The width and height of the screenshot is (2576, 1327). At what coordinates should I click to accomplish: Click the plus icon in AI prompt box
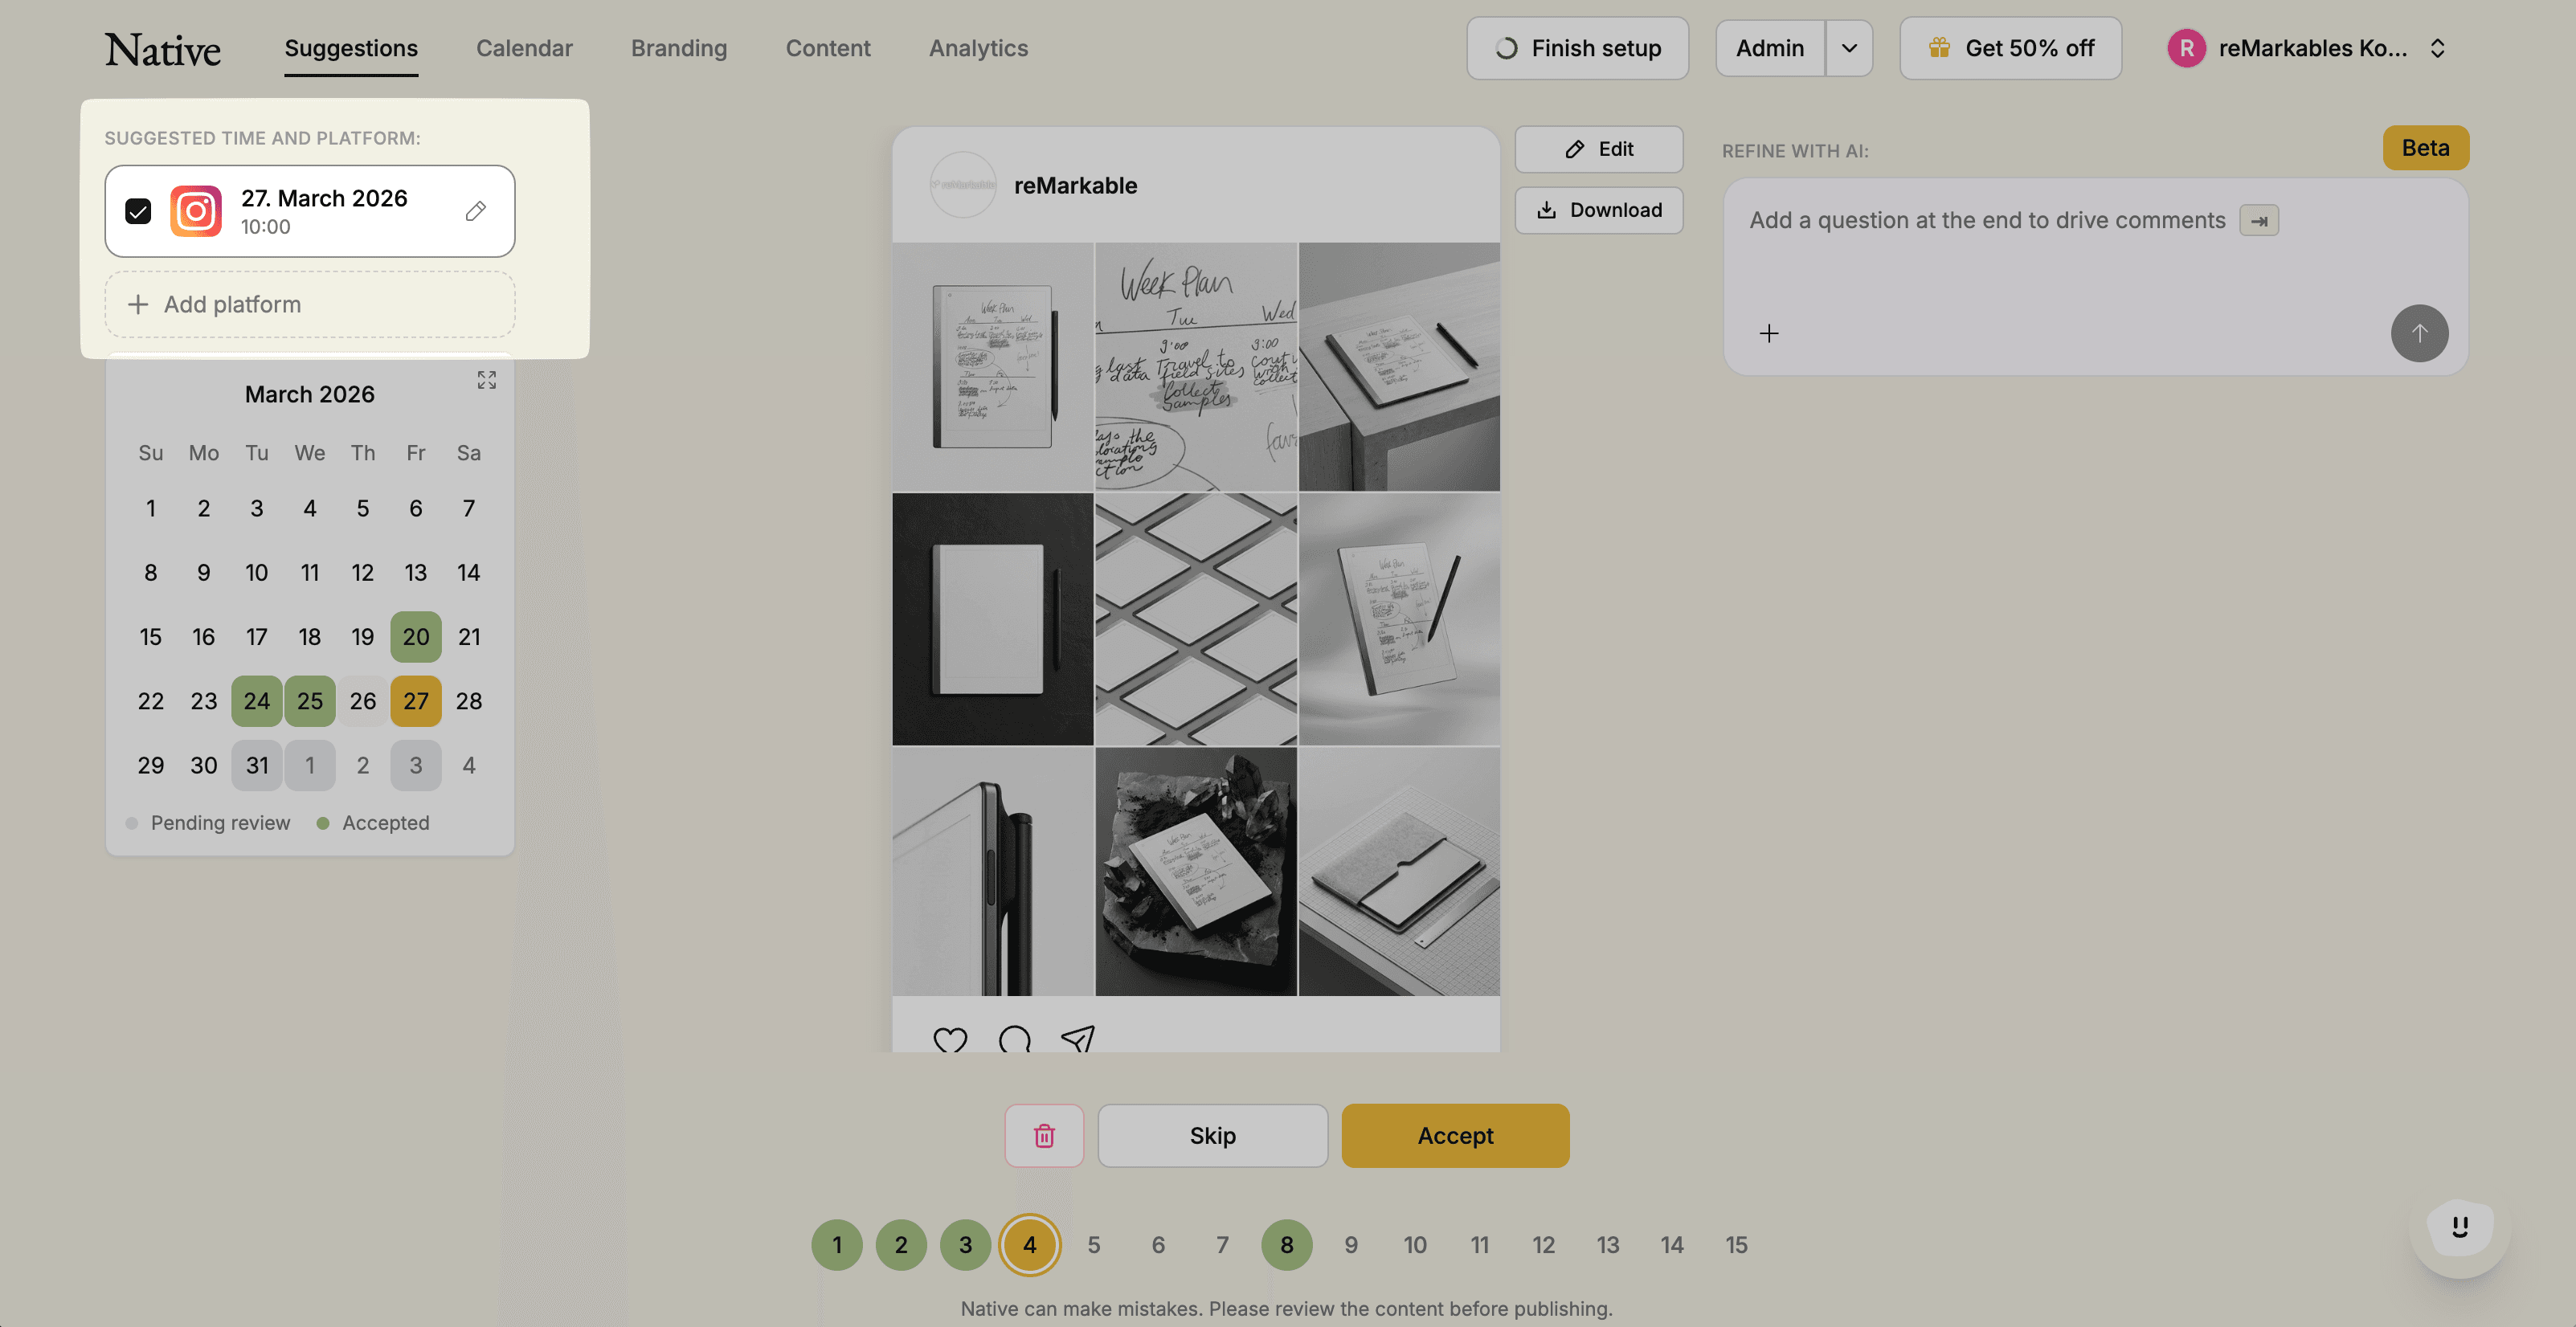pos(1768,333)
